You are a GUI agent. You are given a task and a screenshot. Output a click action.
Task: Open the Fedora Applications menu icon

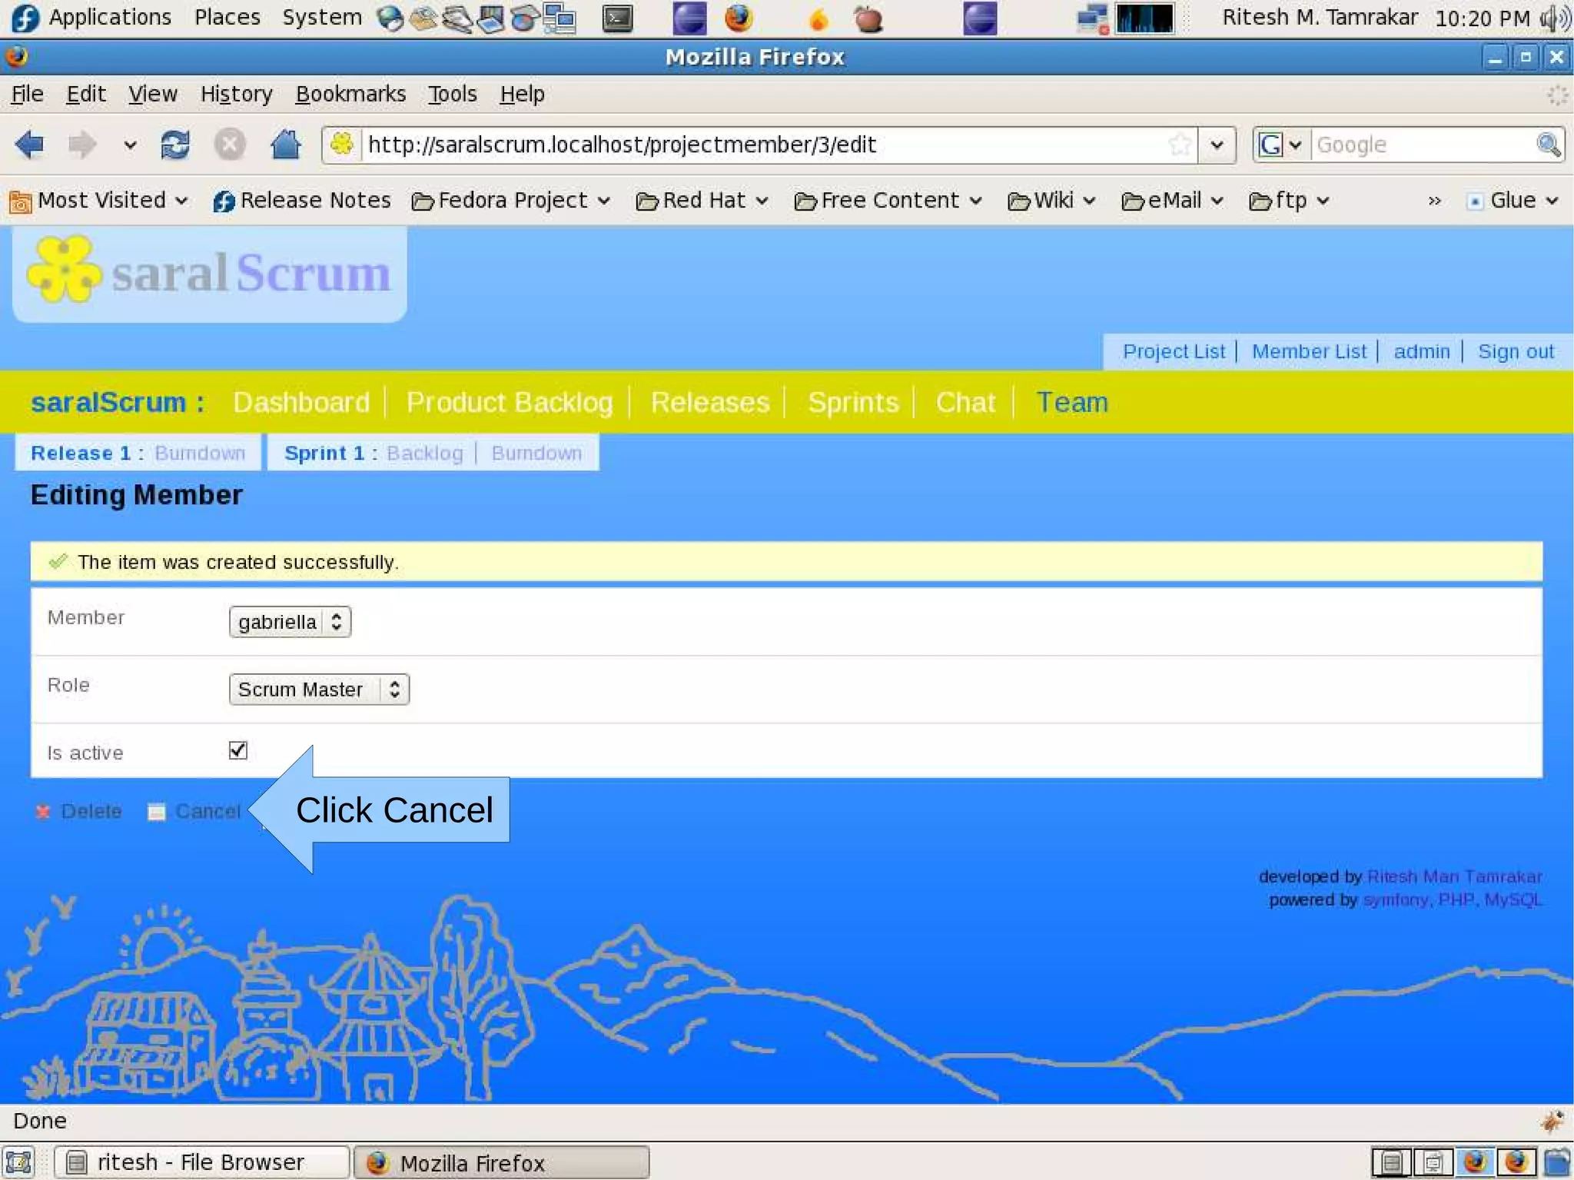(25, 18)
